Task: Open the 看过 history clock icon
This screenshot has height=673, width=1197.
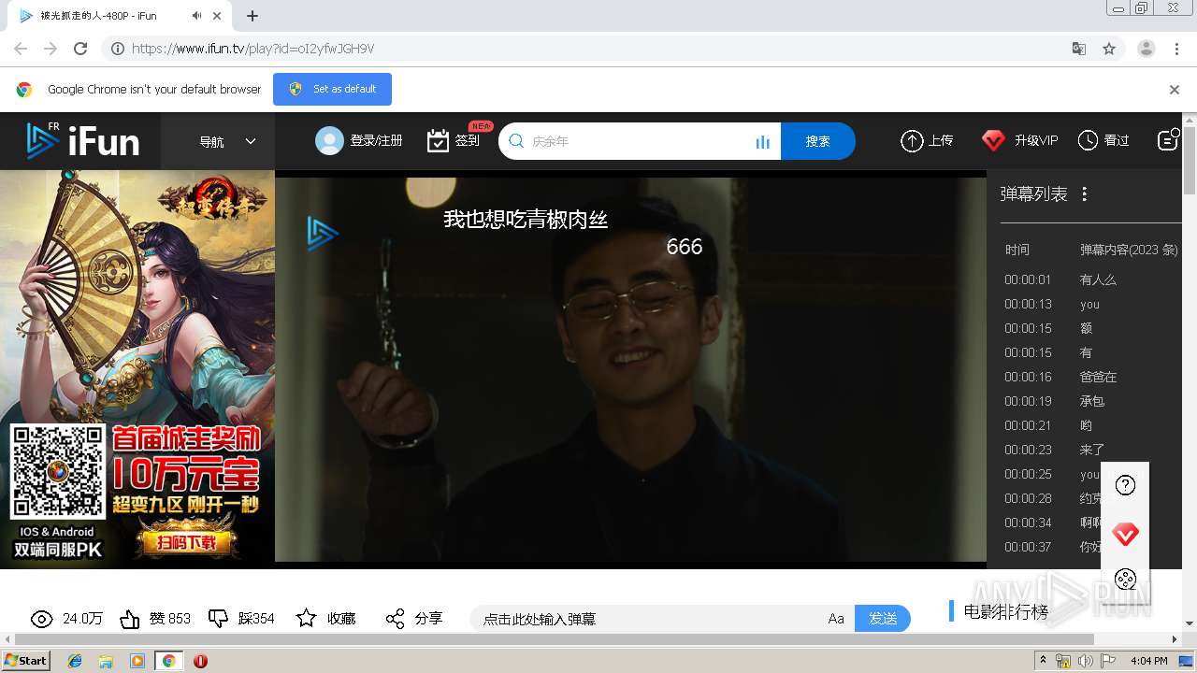Action: pos(1088,141)
